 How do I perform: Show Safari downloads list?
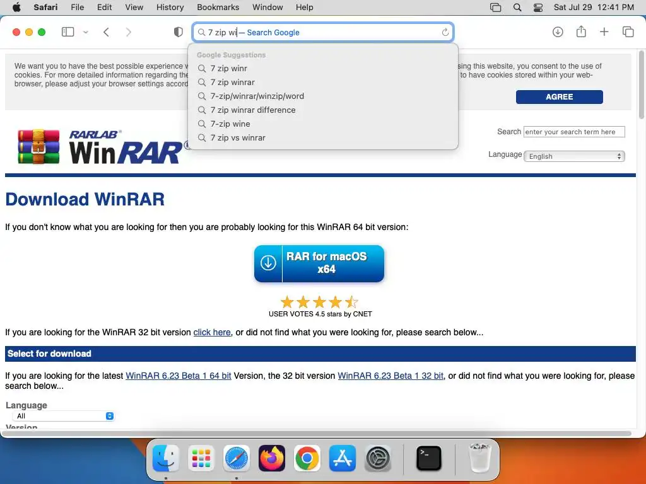point(558,32)
